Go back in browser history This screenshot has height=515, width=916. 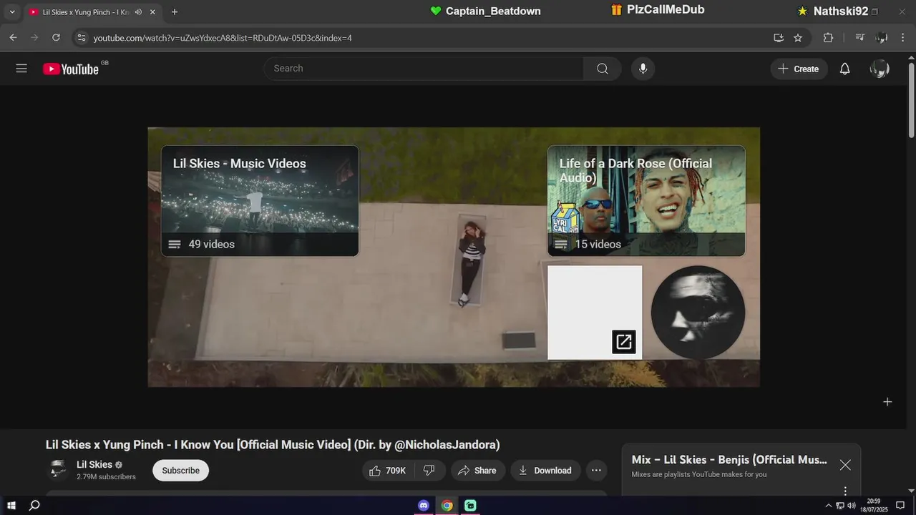point(13,37)
